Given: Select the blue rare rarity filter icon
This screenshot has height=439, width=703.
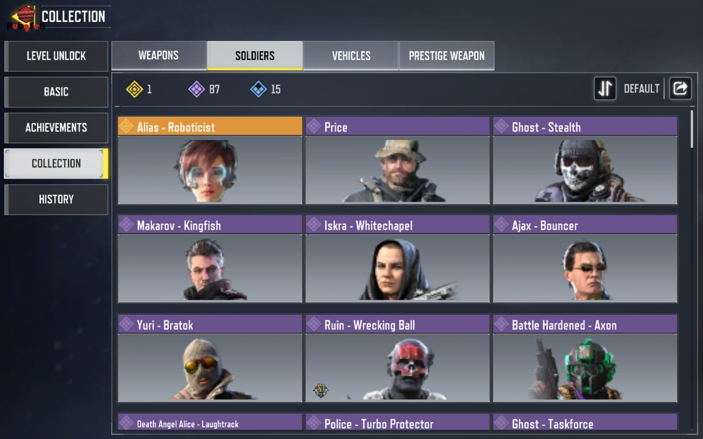Looking at the screenshot, I should coord(258,89).
